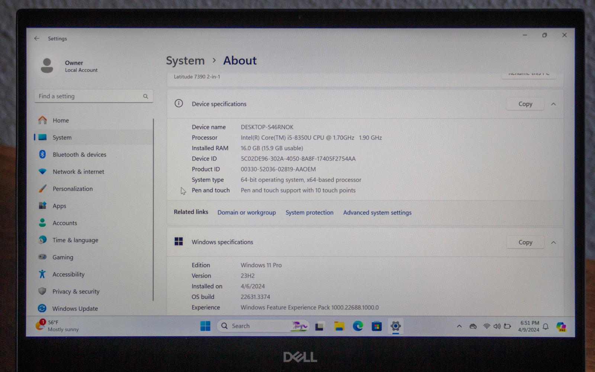Viewport: 595px width, 372px height.
Task: Click the sidebar vertical scrollbar
Action: pyautogui.click(x=153, y=209)
